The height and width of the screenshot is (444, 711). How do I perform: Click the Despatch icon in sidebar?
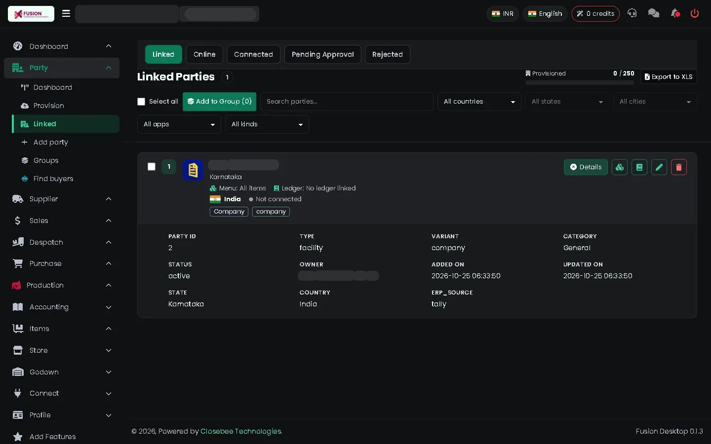tap(18, 242)
